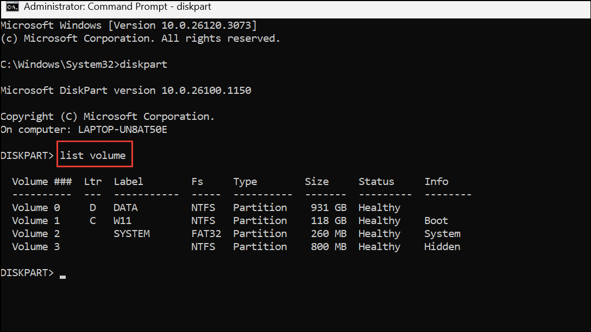Place cursor at the last DISKPART prompt
This screenshot has width=591, height=332.
point(63,273)
